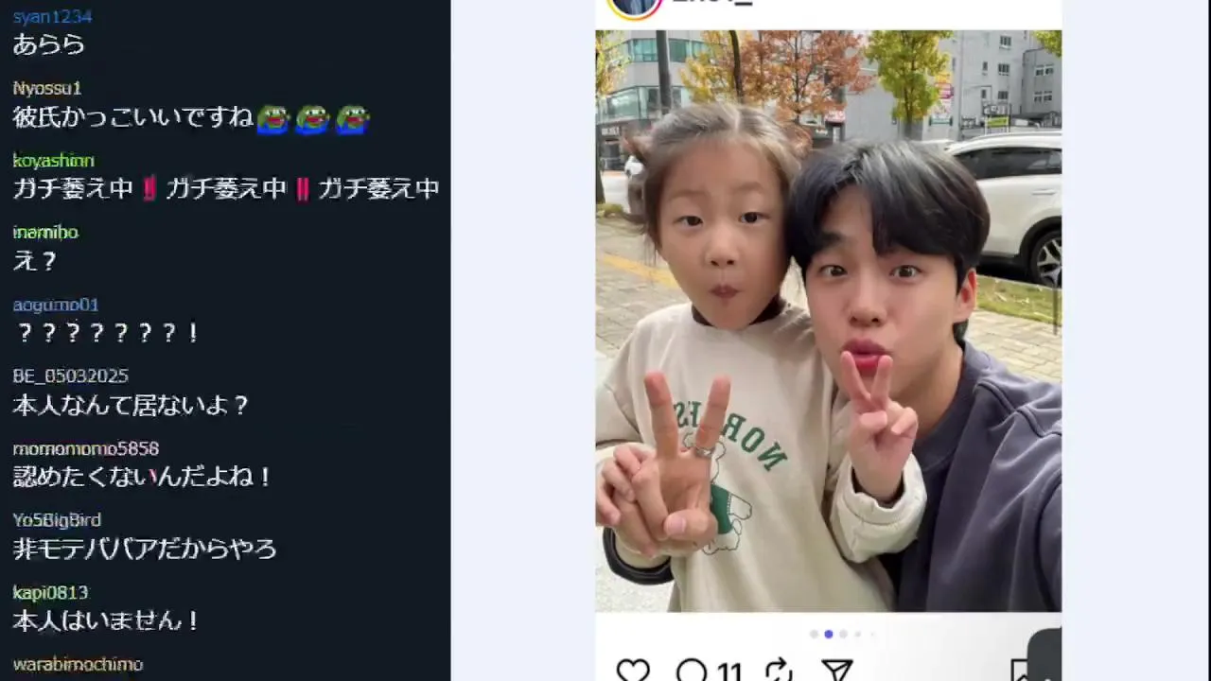Open the profile avatar above the post
Viewport: 1211px width, 681px height.
pos(634,6)
